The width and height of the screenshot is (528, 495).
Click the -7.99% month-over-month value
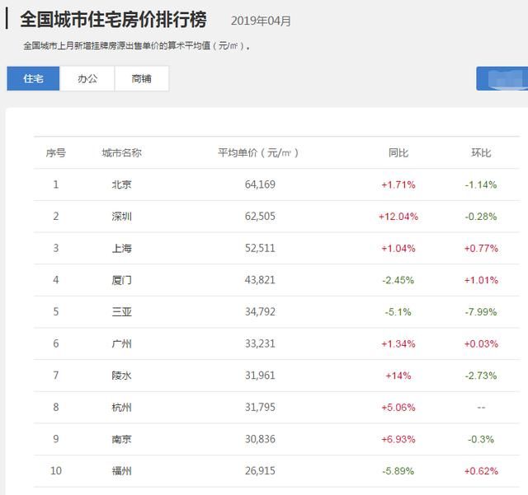[x=481, y=311]
